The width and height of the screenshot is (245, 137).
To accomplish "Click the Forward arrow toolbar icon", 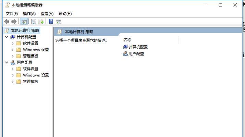I will click(14, 22).
